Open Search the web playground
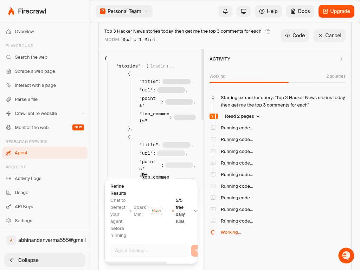Image resolution: width=360 pixels, height=270 pixels. coord(45,57)
